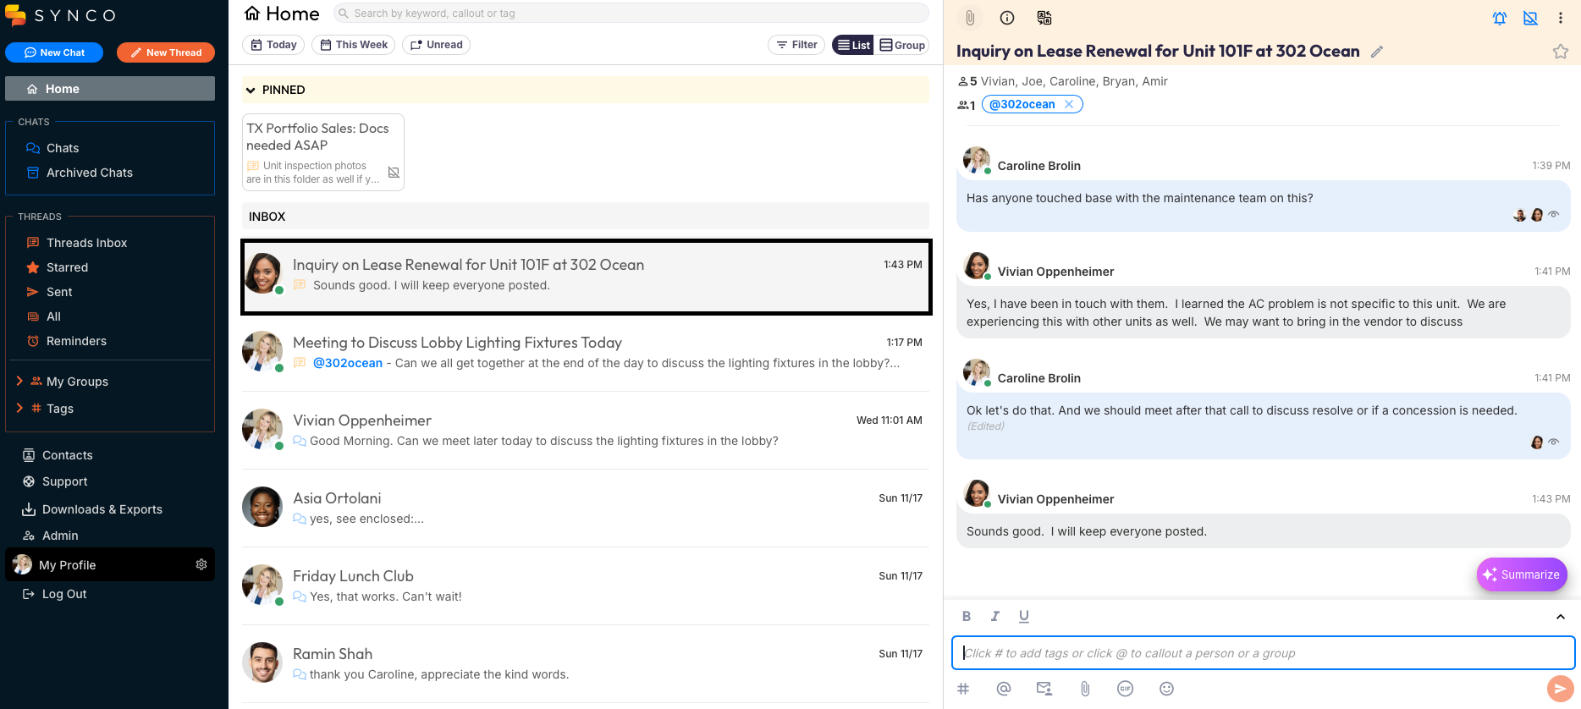Click the translate icon in thread header
This screenshot has width=1581, height=709.
coord(1044,18)
